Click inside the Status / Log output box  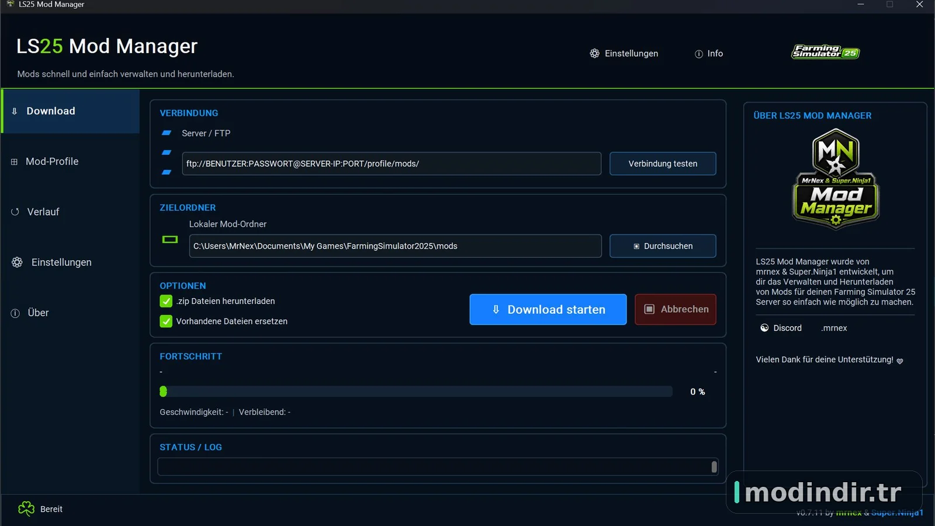pyautogui.click(x=434, y=466)
